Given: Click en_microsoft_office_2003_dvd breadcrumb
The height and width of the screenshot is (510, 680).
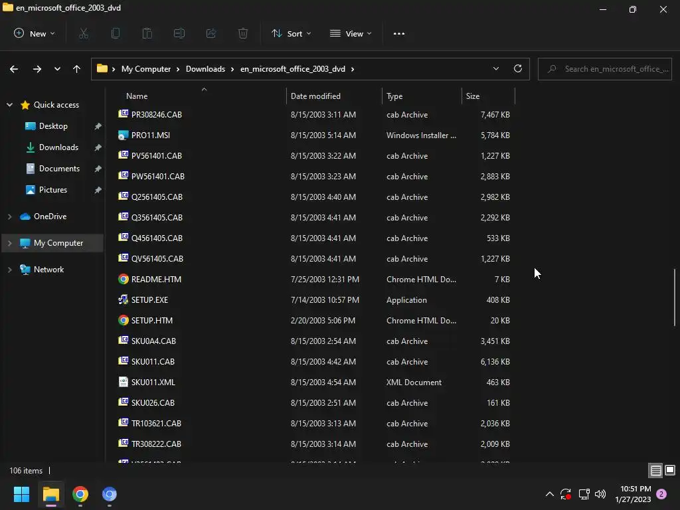Looking at the screenshot, I should click(x=293, y=69).
